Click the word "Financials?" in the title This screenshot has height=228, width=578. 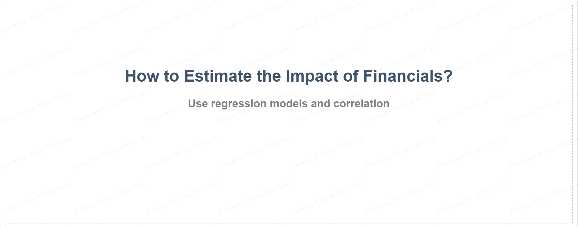(x=408, y=76)
